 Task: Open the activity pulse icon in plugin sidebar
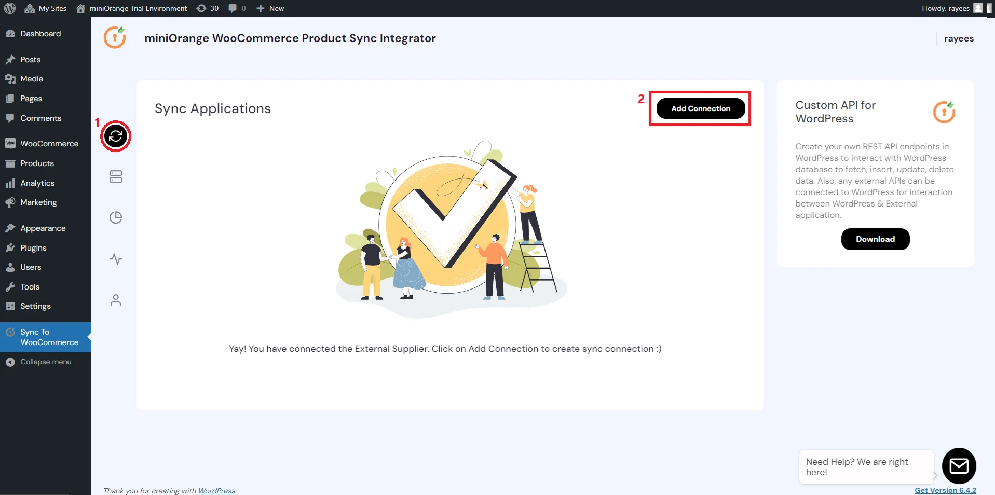[116, 259]
